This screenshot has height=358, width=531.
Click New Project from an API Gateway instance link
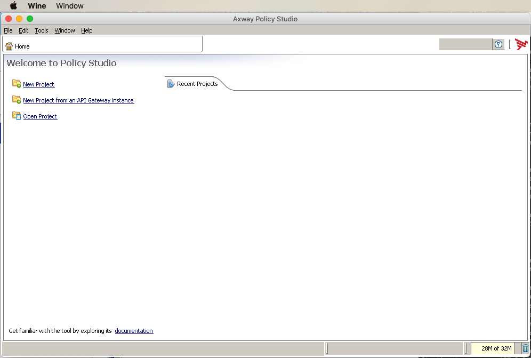pos(78,100)
